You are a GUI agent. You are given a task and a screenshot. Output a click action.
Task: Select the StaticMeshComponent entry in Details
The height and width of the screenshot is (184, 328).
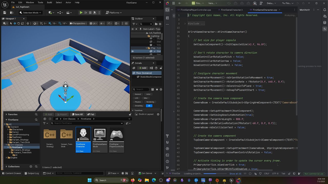[x=149, y=77]
